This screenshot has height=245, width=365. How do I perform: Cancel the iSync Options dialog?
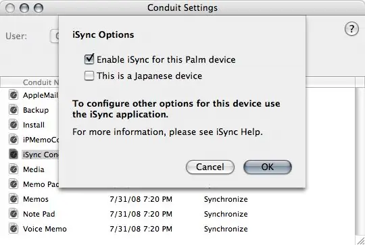pyautogui.click(x=210, y=167)
